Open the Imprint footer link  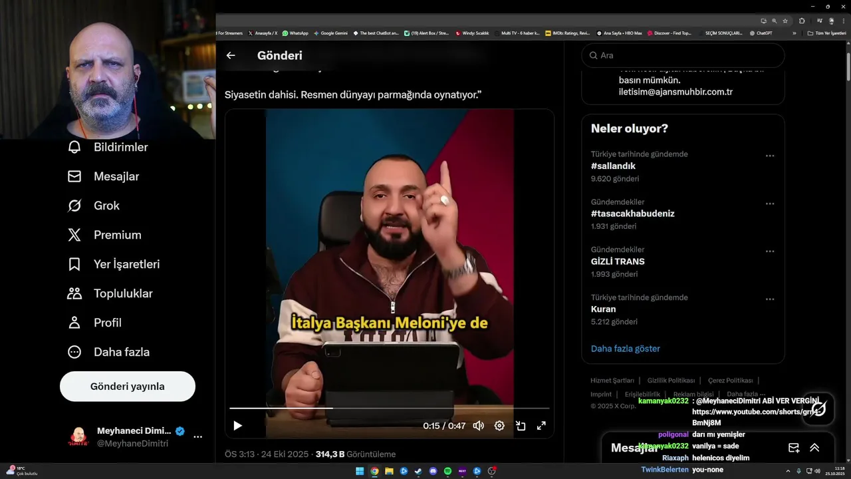601,395
